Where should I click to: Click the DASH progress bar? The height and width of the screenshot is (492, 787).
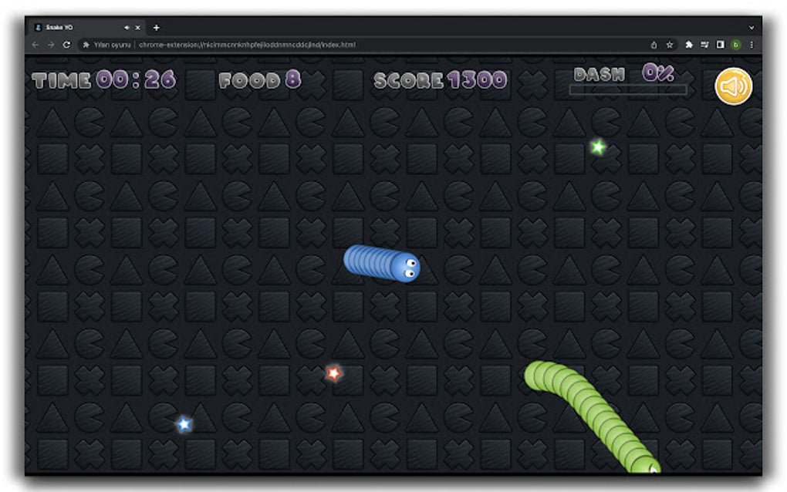pos(628,90)
